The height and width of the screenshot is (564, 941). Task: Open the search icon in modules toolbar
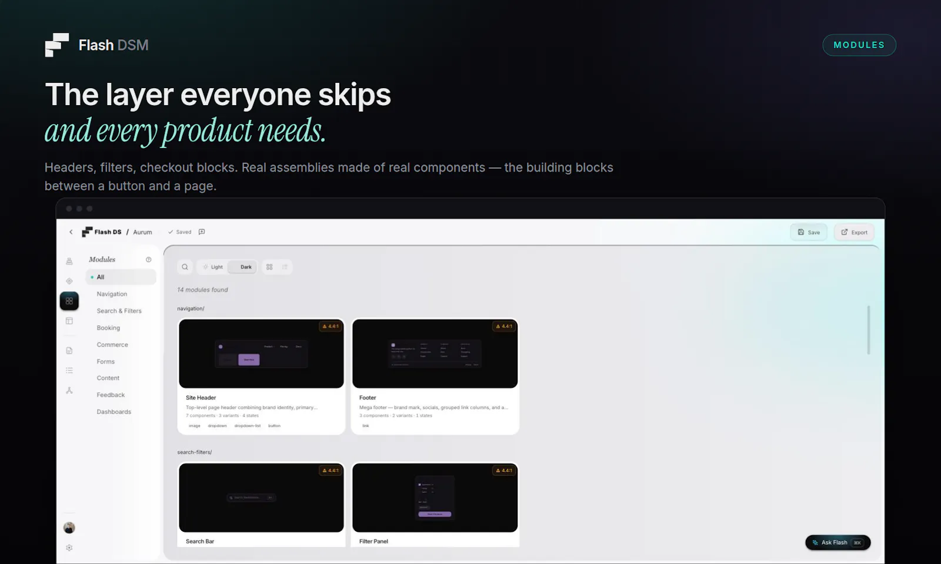click(185, 267)
